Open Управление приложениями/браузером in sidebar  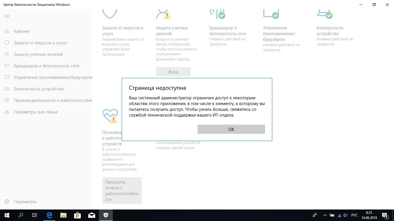pyautogui.click(x=53, y=77)
